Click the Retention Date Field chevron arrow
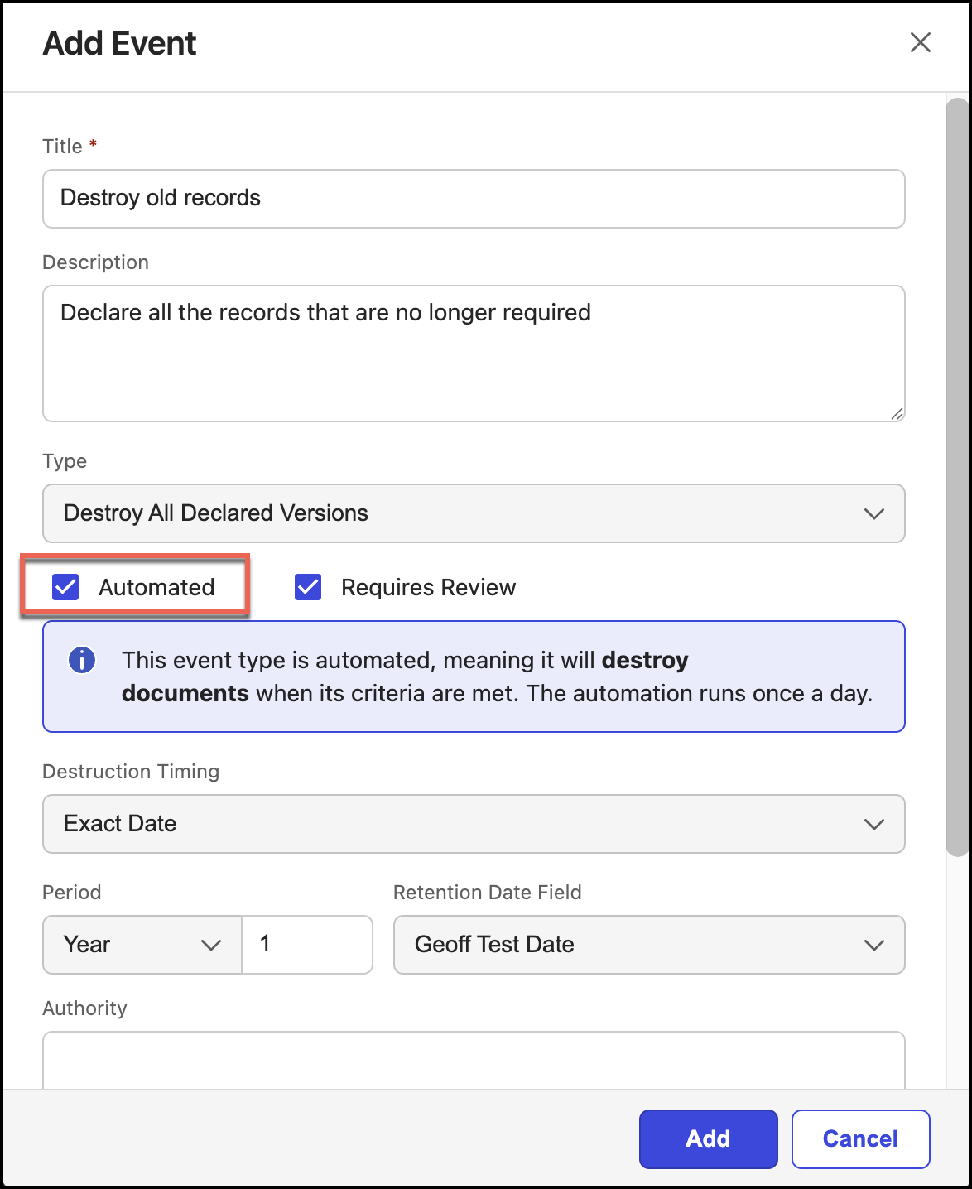 [x=873, y=945]
